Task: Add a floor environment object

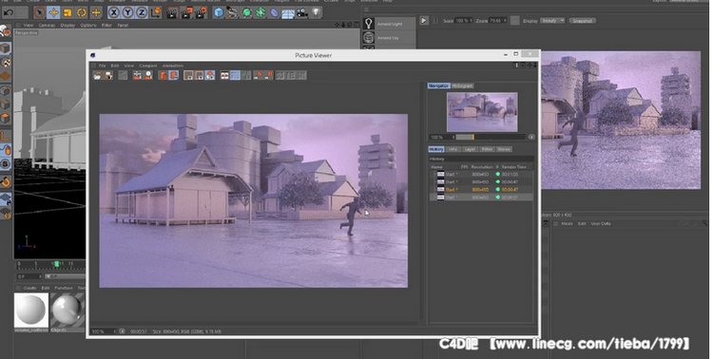Action: [288, 12]
